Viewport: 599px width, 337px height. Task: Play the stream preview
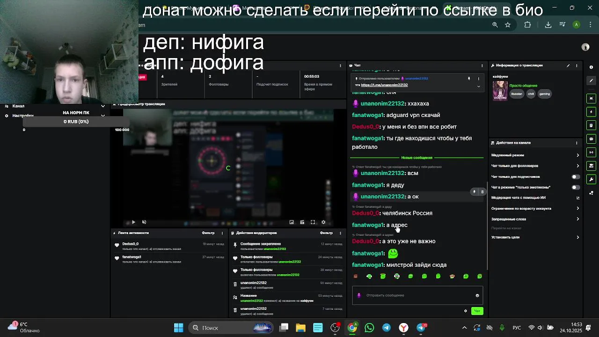(x=133, y=222)
